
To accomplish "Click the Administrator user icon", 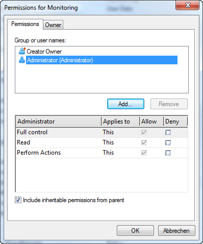I will pyautogui.click(x=22, y=60).
